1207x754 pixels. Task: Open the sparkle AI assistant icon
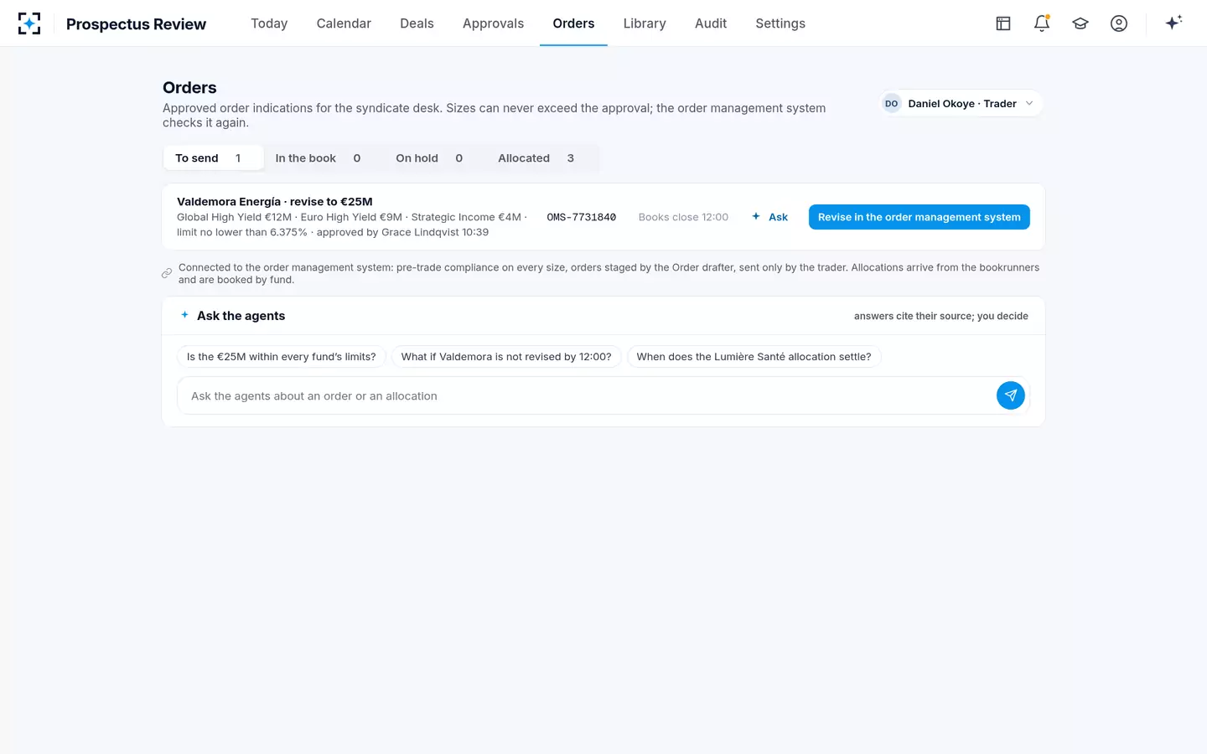click(x=1173, y=23)
